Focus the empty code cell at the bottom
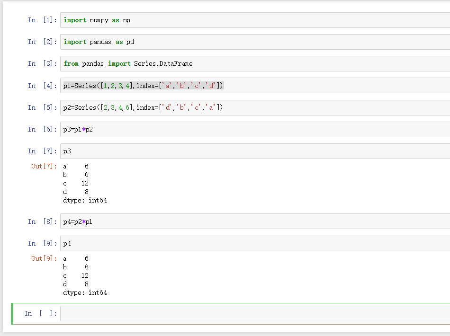The width and height of the screenshot is (450, 336). pyautogui.click(x=255, y=313)
